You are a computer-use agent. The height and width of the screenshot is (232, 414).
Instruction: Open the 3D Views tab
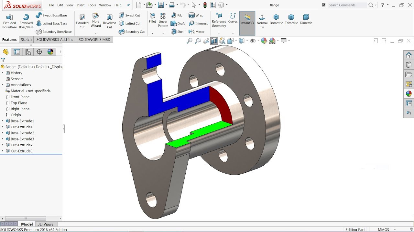pos(45,224)
